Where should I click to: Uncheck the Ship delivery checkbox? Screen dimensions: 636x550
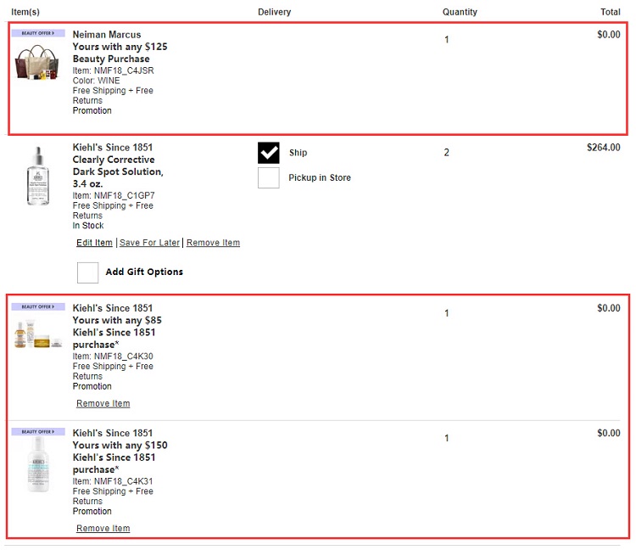tap(269, 153)
